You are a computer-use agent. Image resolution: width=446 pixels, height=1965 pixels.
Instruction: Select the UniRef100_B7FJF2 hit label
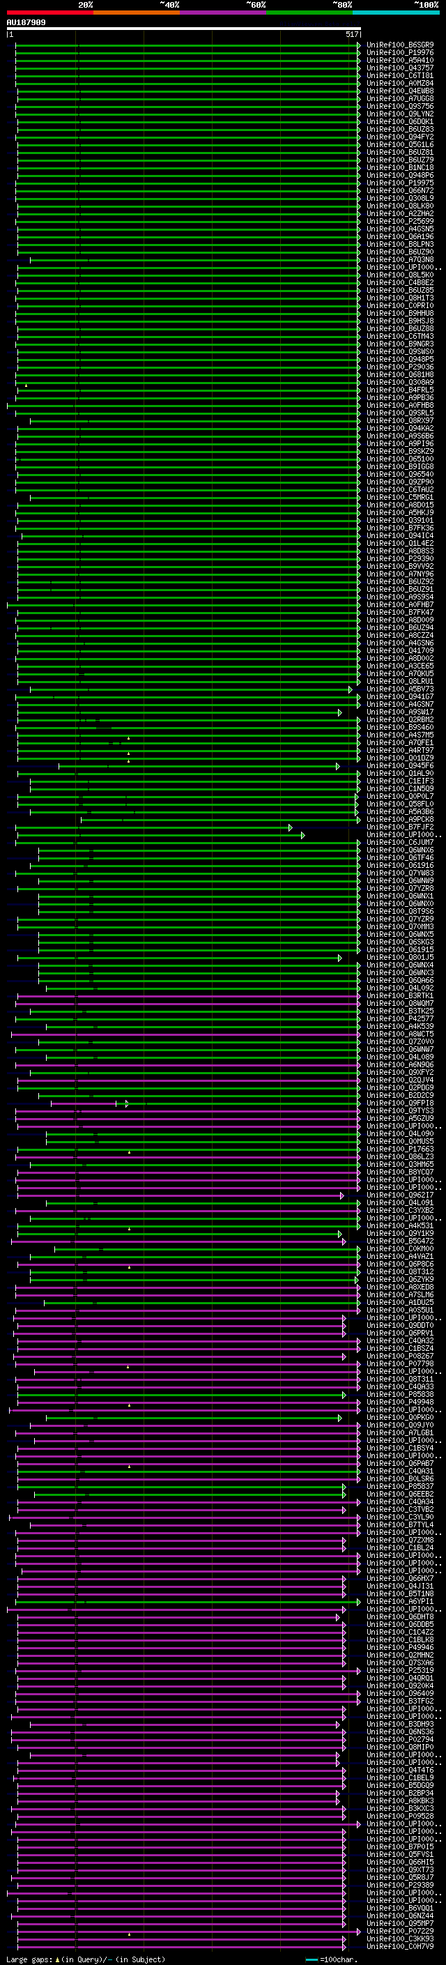[400, 827]
